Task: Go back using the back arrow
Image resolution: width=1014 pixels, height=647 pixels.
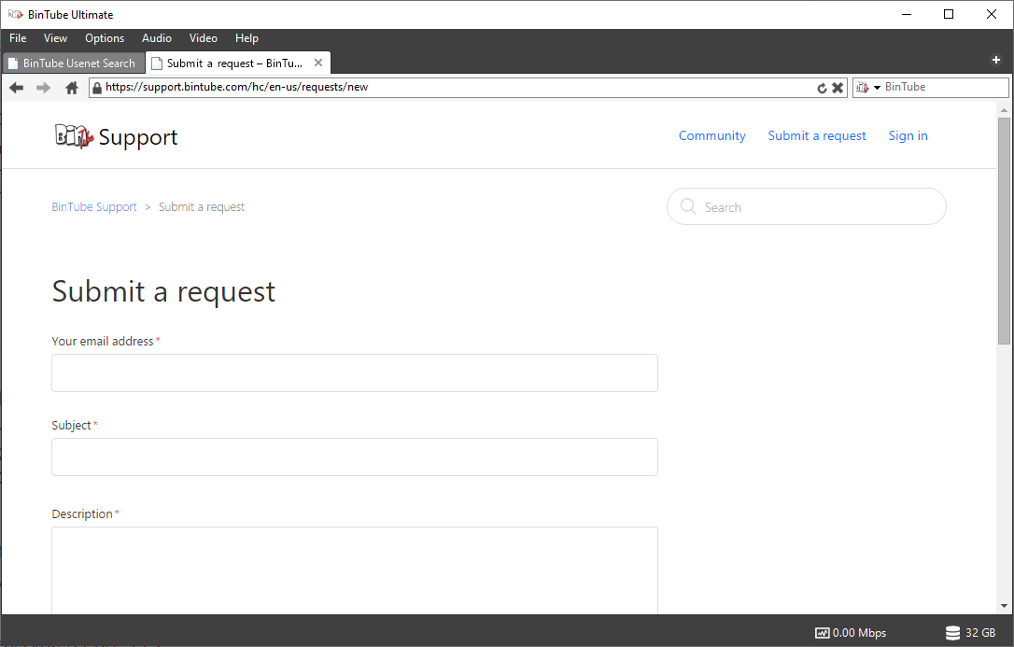Action: (16, 87)
